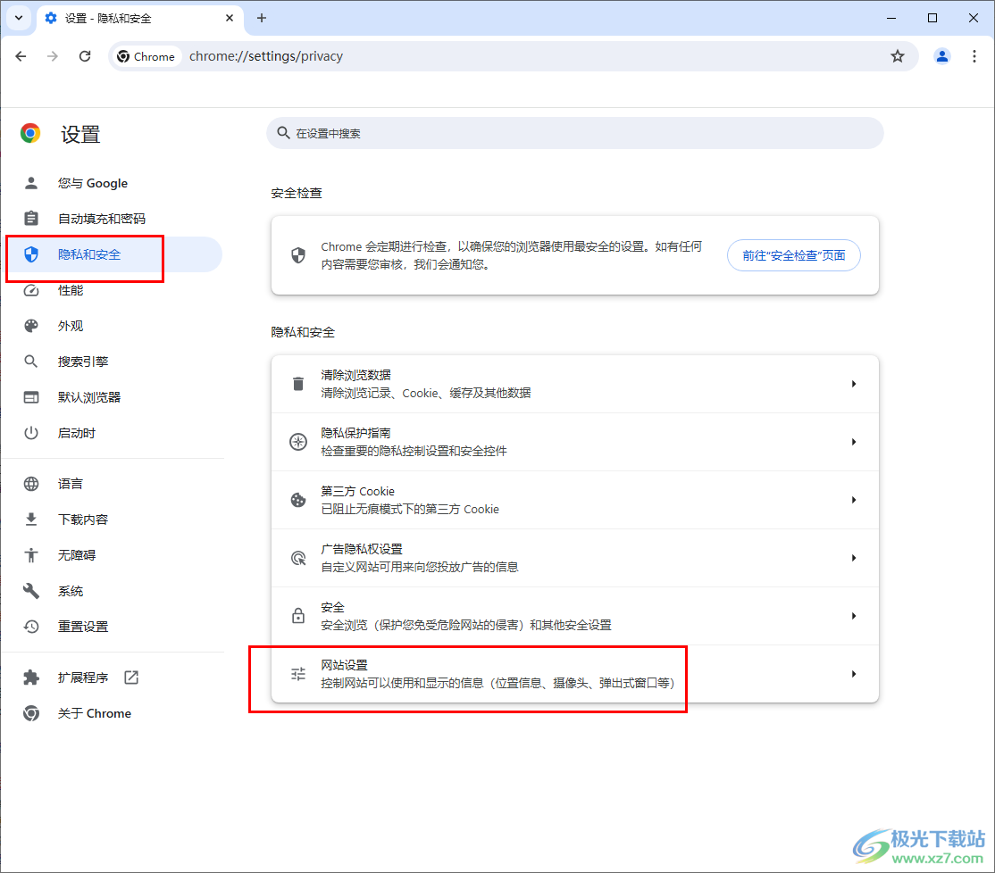995x873 pixels.
Task: Click the padlock icon for 安全
Action: 298,616
